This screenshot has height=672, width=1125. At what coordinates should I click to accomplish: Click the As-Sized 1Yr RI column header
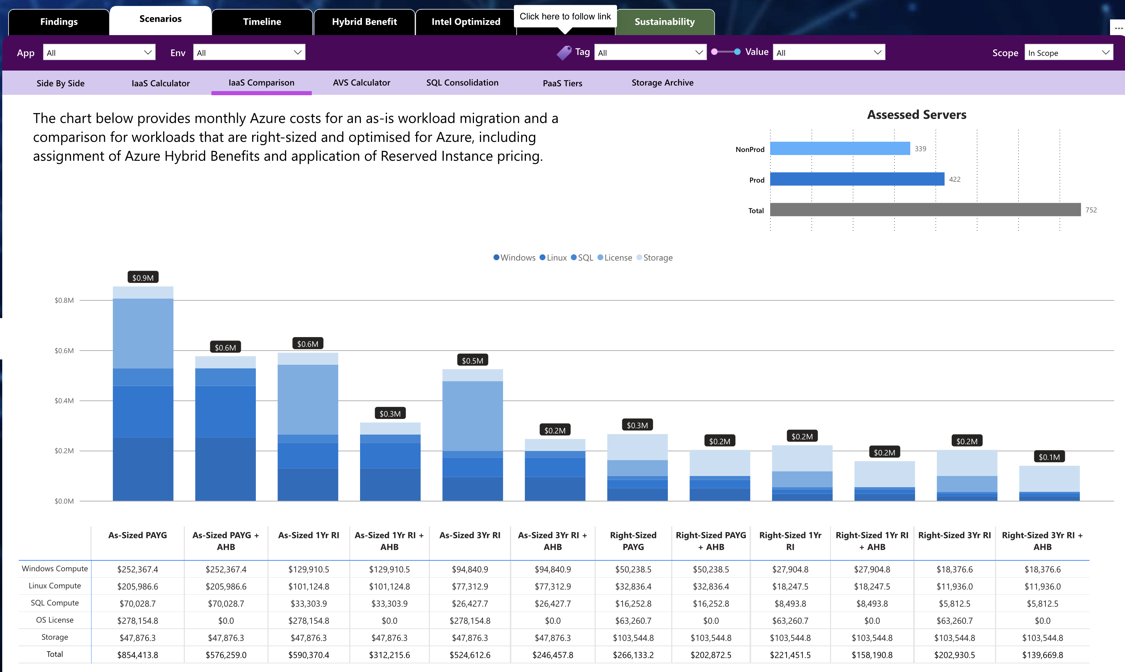(x=309, y=535)
